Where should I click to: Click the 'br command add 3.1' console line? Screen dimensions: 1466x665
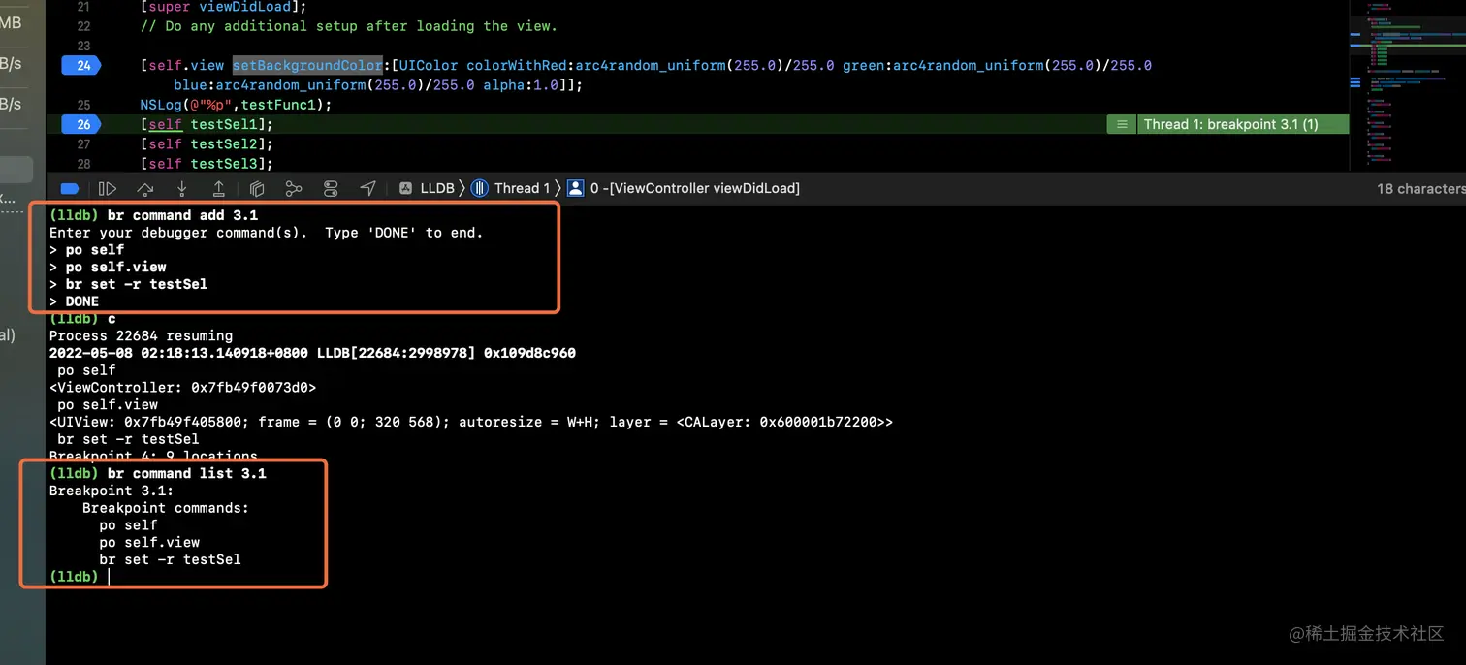[153, 215]
